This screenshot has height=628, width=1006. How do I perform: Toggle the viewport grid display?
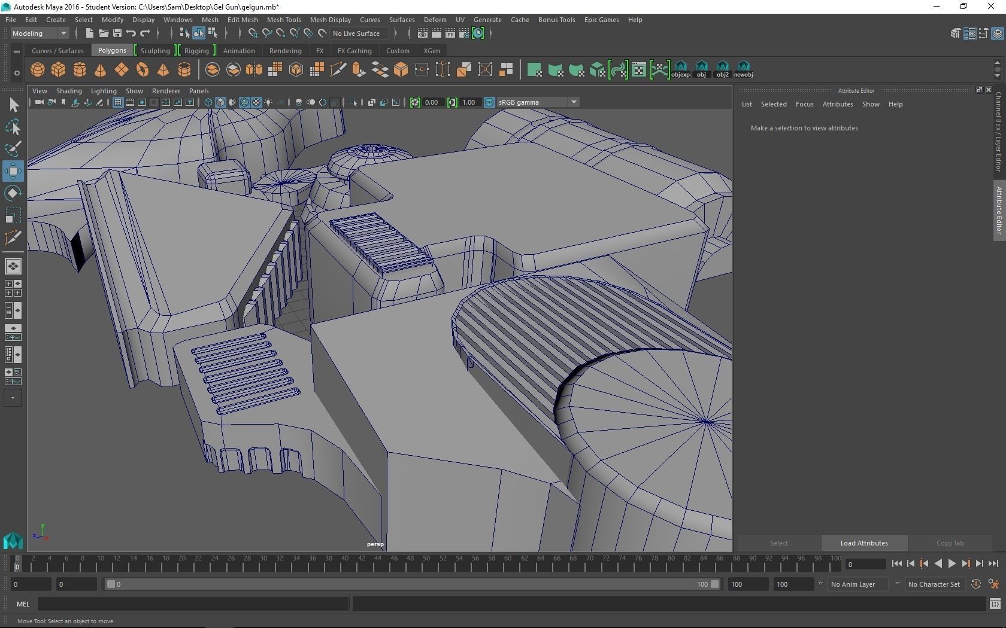[x=118, y=102]
